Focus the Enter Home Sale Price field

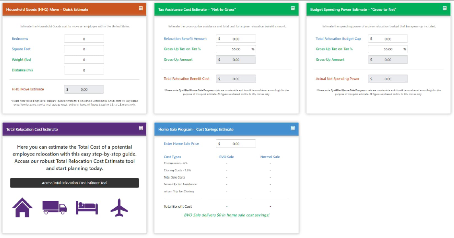coord(236,144)
